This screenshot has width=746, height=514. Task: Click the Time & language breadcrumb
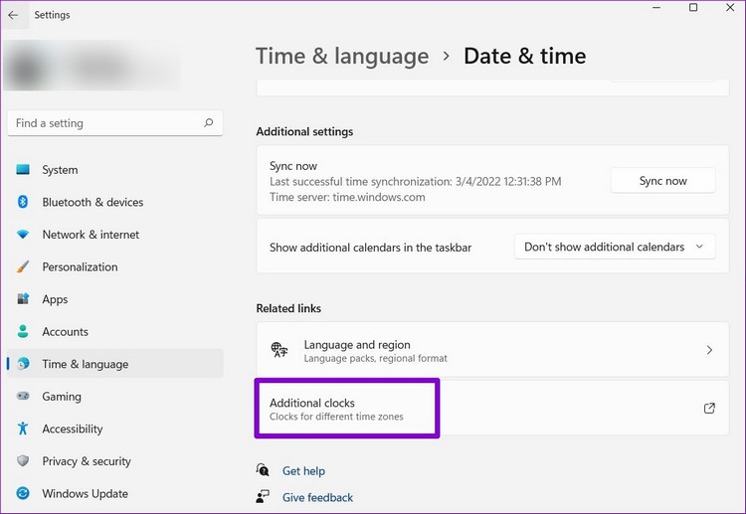click(342, 57)
